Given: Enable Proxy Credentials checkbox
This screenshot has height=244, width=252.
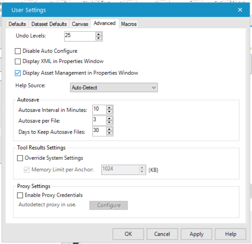Looking at the screenshot, I should click(x=20, y=196).
